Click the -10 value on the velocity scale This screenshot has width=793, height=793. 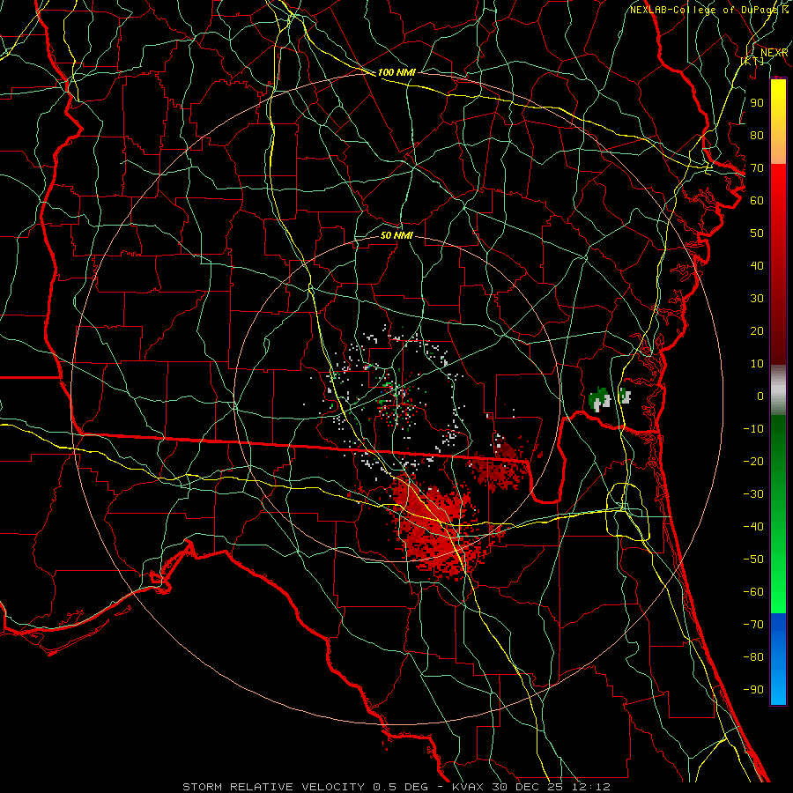tap(753, 429)
